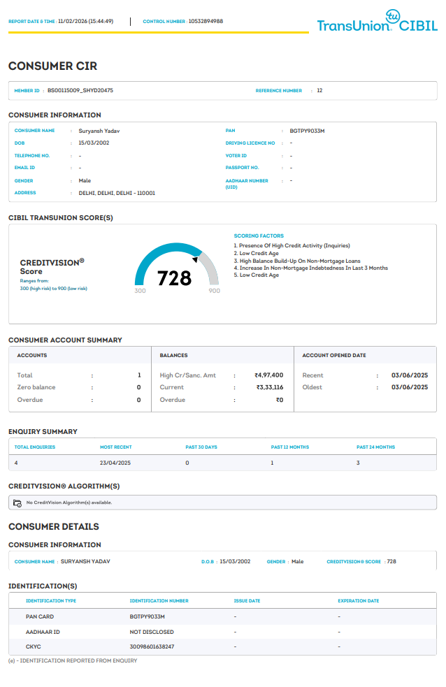Select the Presence Of High Credit Activity factor
This screenshot has height=687, width=446.
292,245
